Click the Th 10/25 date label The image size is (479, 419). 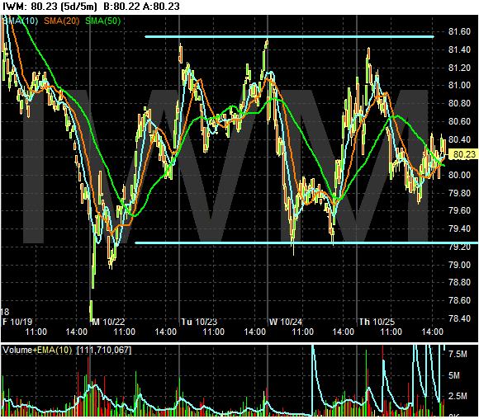(x=377, y=322)
